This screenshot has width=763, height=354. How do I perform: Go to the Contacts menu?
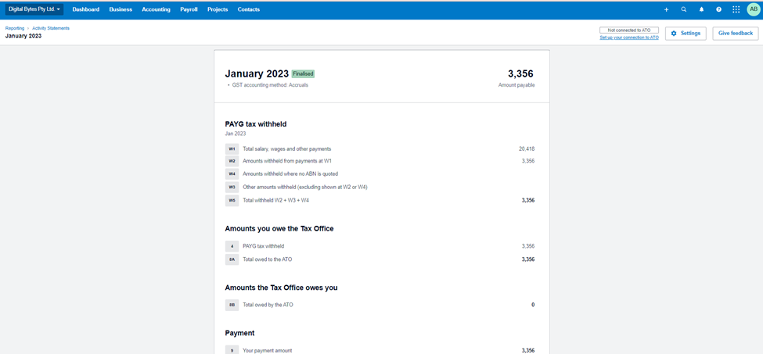click(249, 9)
